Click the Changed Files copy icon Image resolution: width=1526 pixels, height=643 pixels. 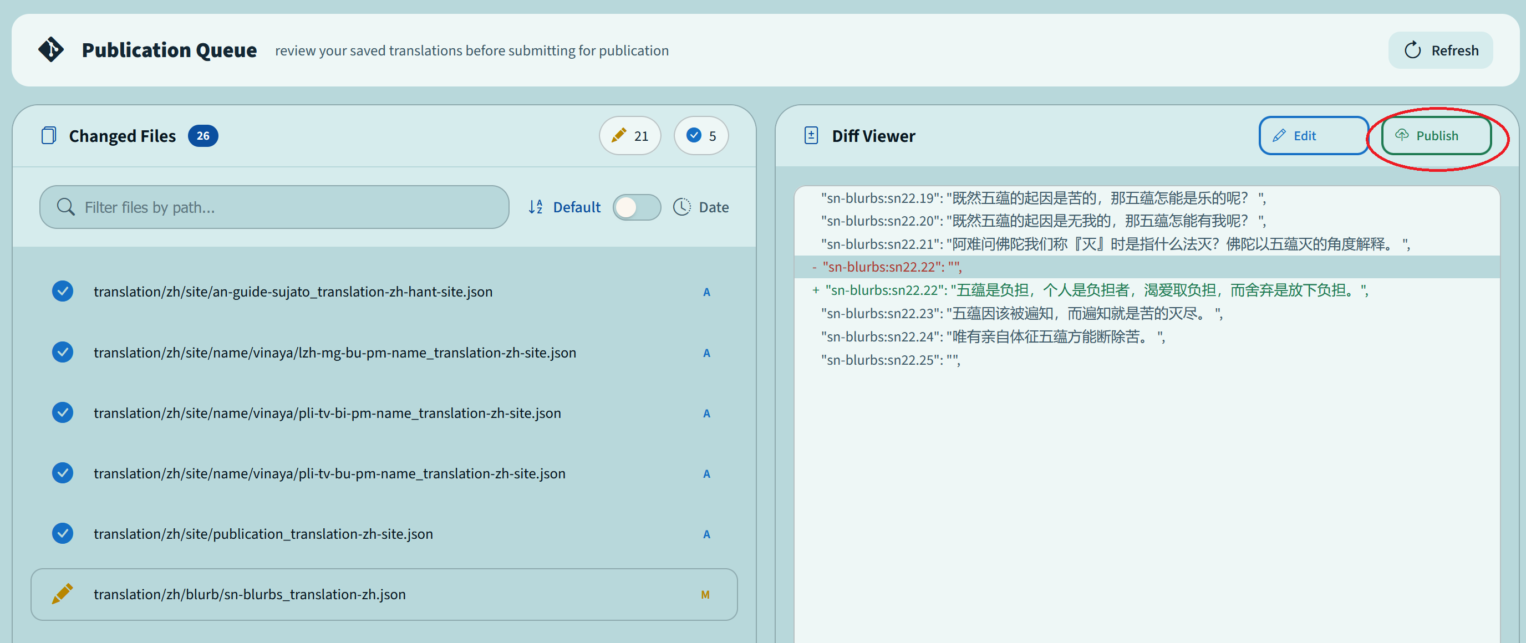point(49,136)
